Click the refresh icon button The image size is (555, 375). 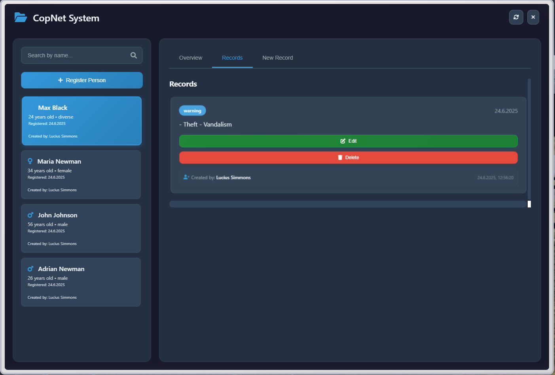point(516,17)
